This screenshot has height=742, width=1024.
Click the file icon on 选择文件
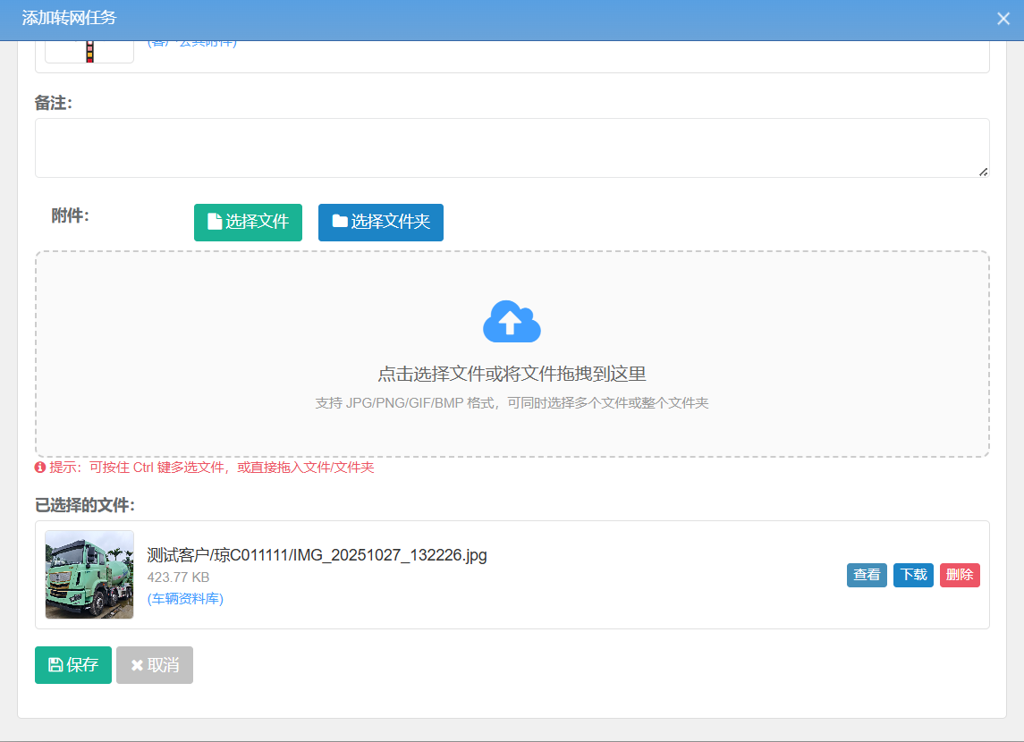click(214, 222)
